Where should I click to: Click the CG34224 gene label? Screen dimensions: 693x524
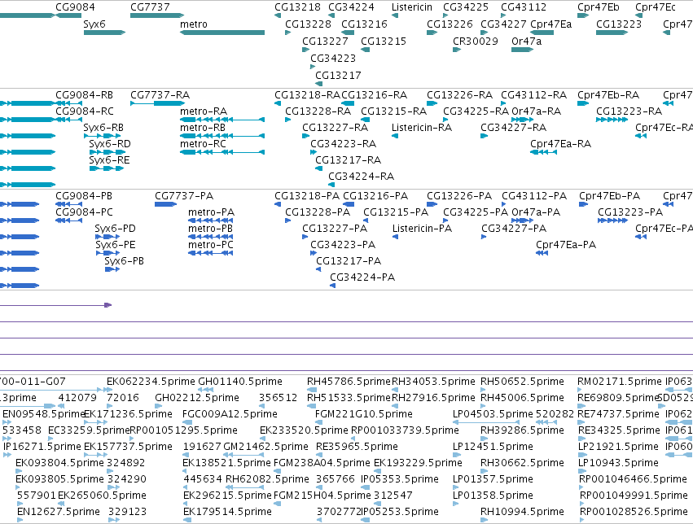pyautogui.click(x=351, y=7)
